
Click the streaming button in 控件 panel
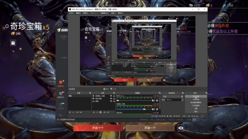pyautogui.click(x=196, y=96)
